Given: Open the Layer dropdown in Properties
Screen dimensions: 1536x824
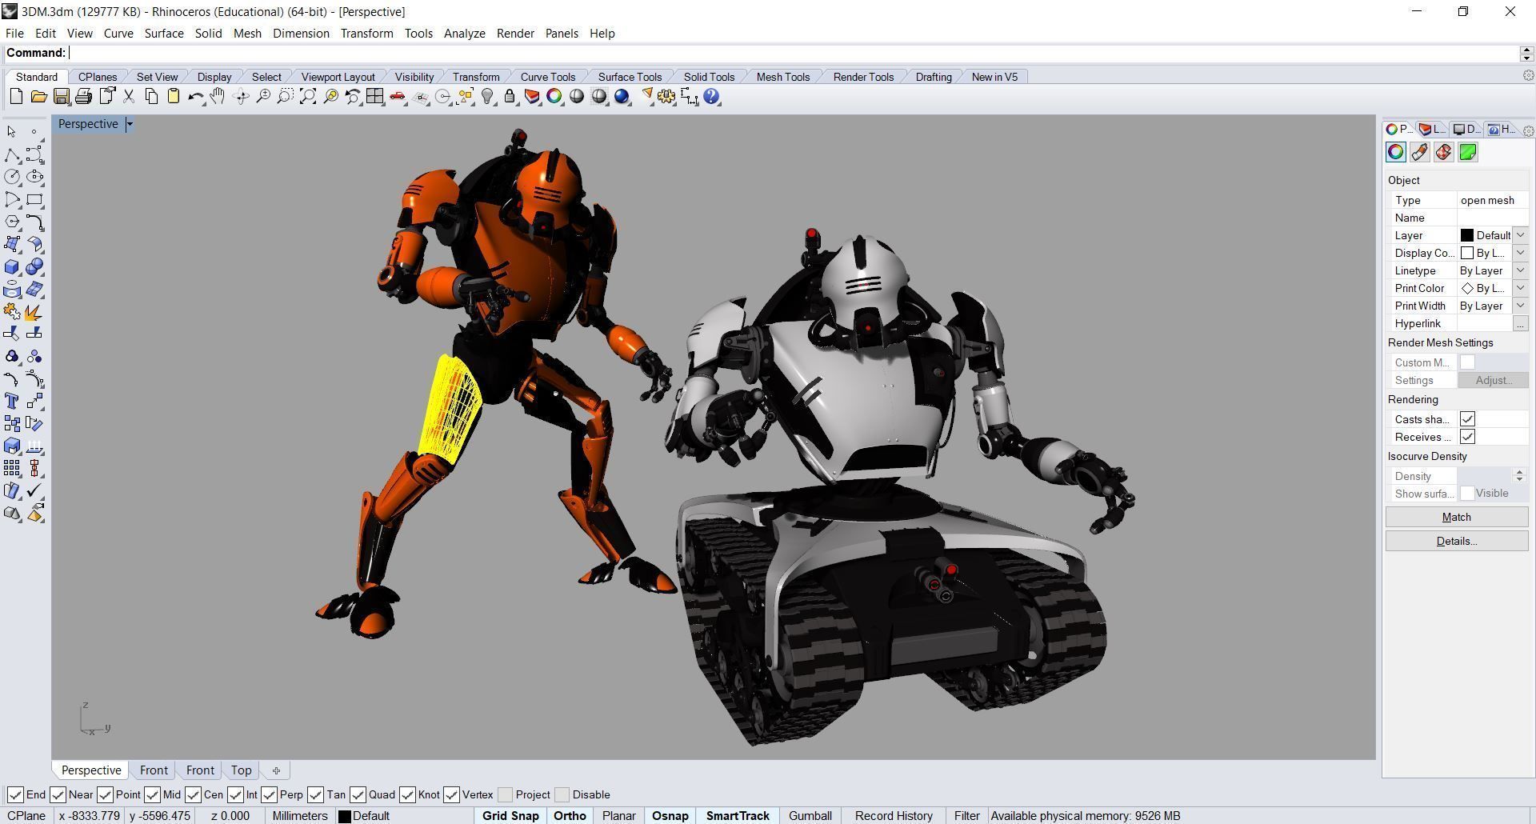Looking at the screenshot, I should pos(1521,235).
